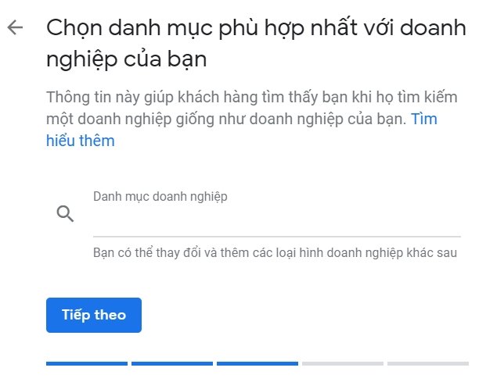
Task: Focus the business category input field
Action: [276, 218]
